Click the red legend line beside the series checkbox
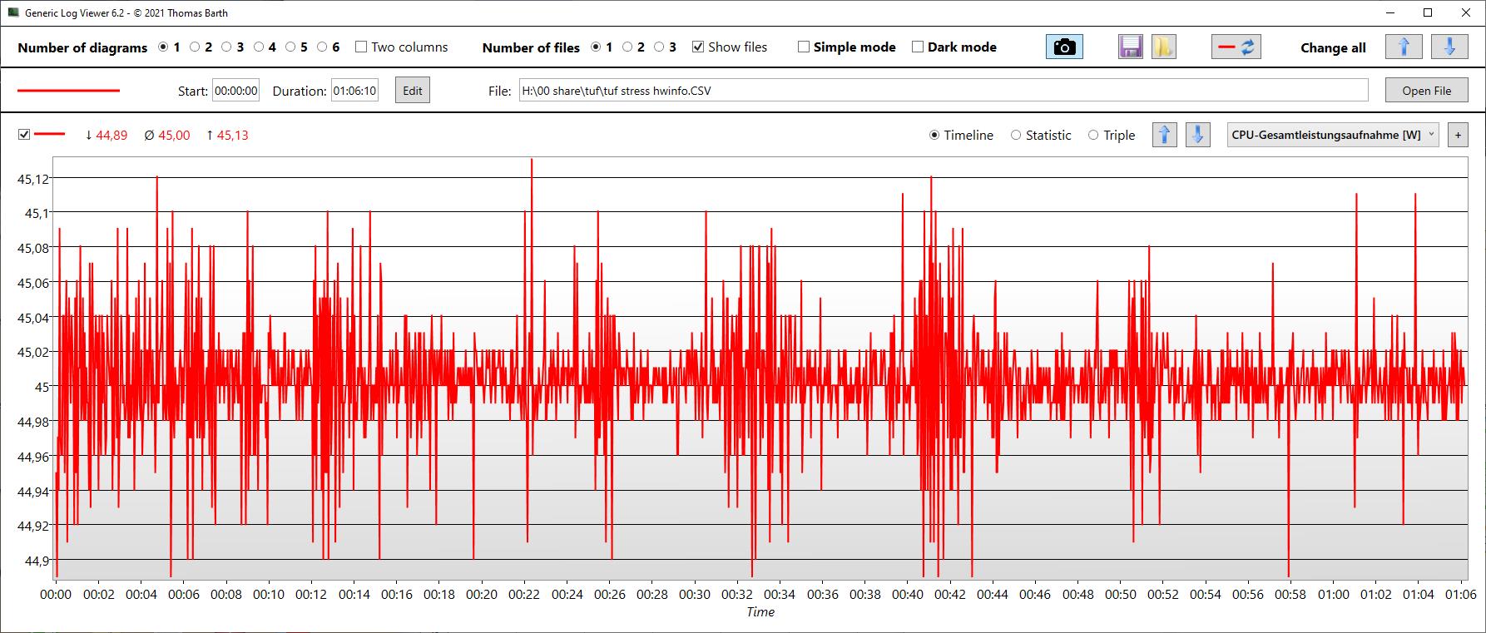Viewport: 1486px width, 633px height. [50, 134]
